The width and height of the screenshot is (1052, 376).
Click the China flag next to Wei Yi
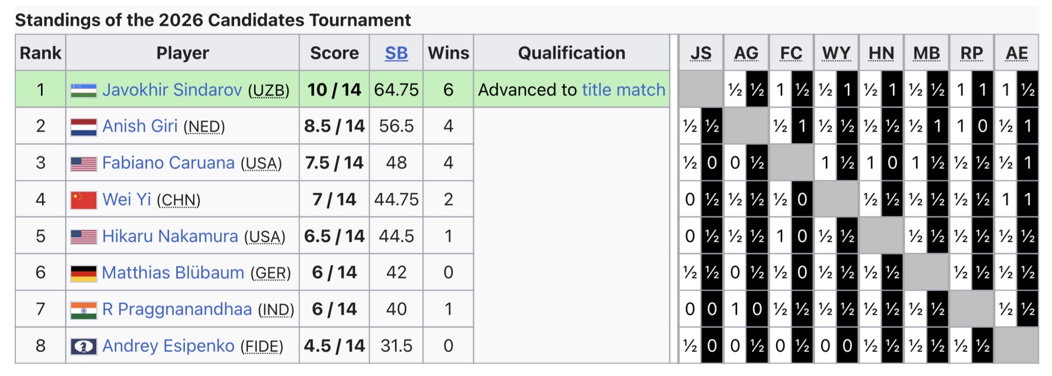tap(83, 200)
